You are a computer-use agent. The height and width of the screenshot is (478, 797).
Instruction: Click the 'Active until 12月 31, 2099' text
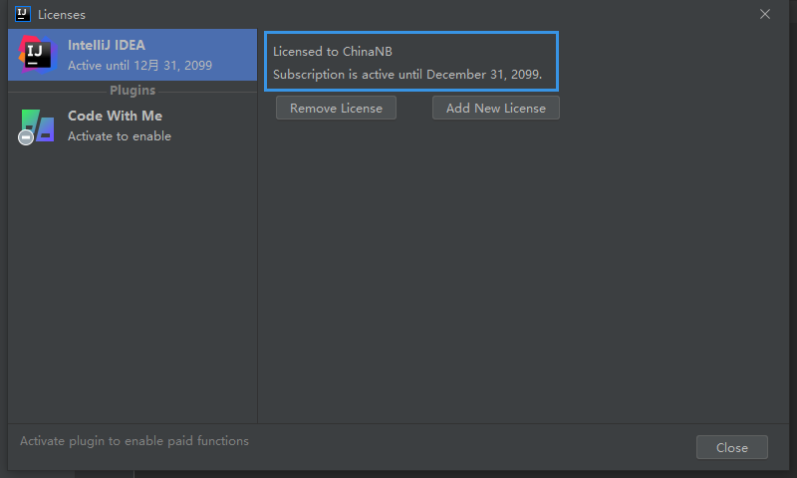click(x=139, y=66)
